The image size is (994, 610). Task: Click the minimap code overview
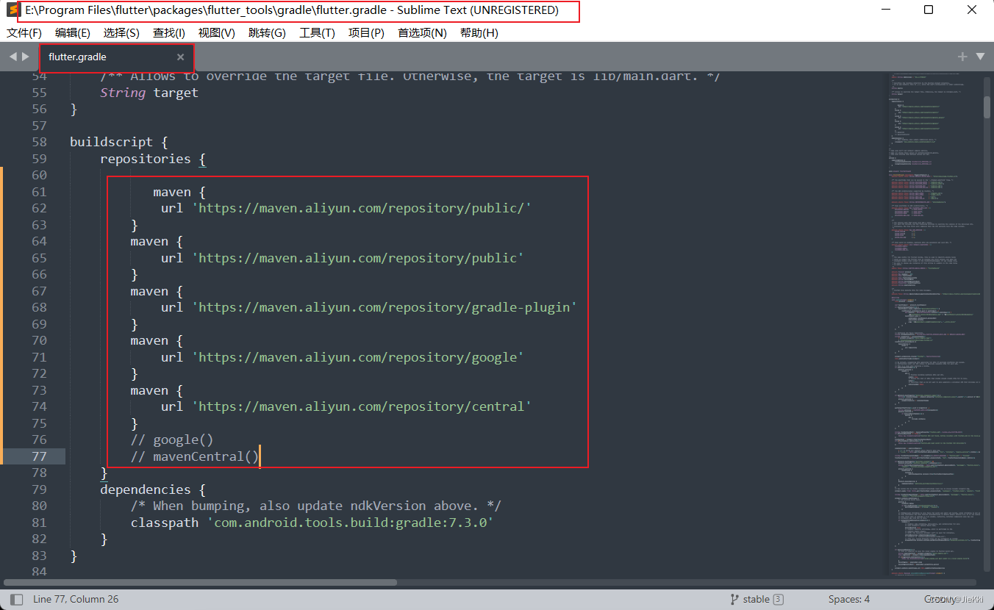[934, 323]
